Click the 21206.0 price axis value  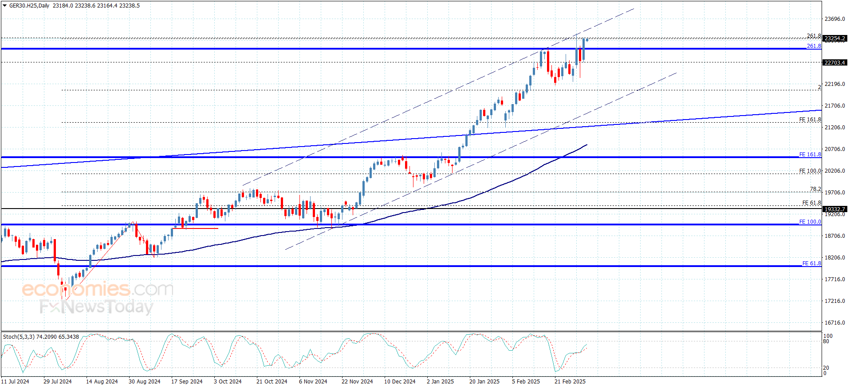834,128
